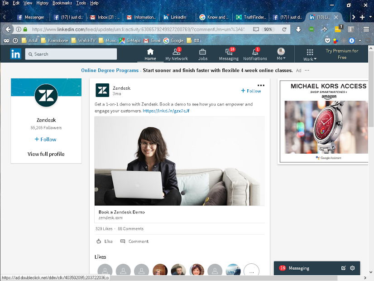The image size is (374, 281).
Task: Open the Jobs briefcase icon
Action: pyautogui.click(x=202, y=52)
